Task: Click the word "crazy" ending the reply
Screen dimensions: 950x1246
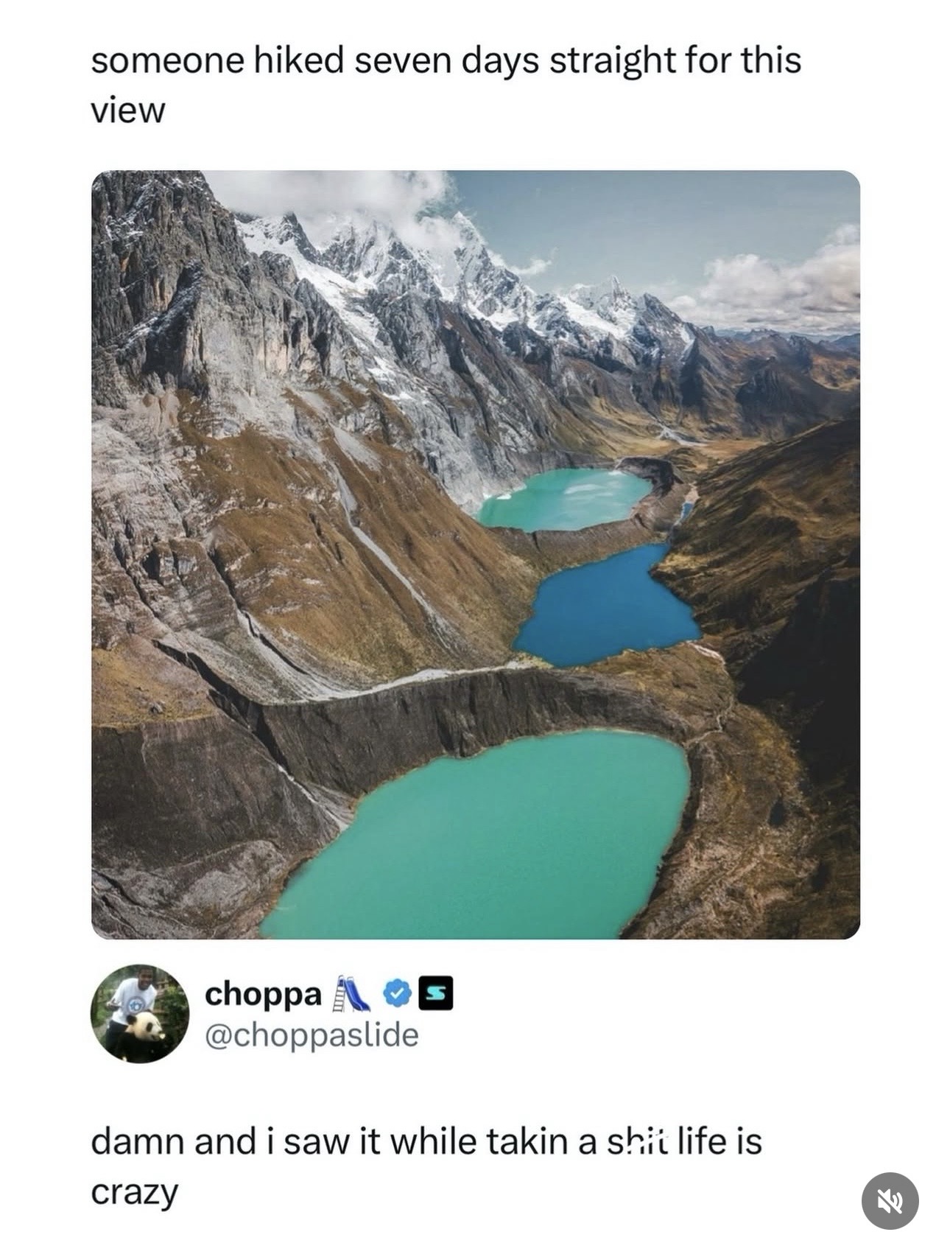Action: click(135, 1193)
